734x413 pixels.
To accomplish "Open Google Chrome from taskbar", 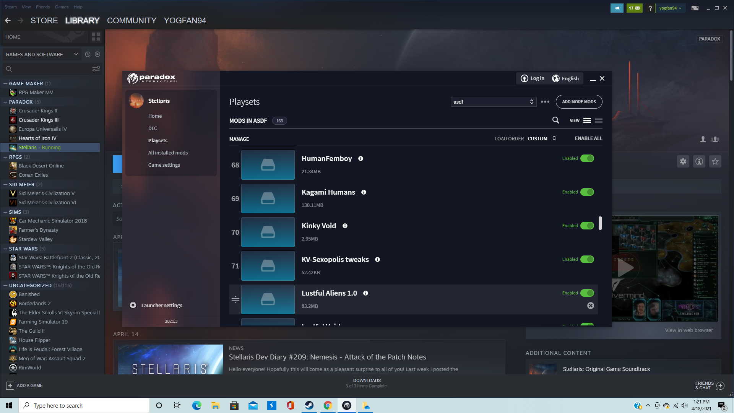I will click(328, 405).
